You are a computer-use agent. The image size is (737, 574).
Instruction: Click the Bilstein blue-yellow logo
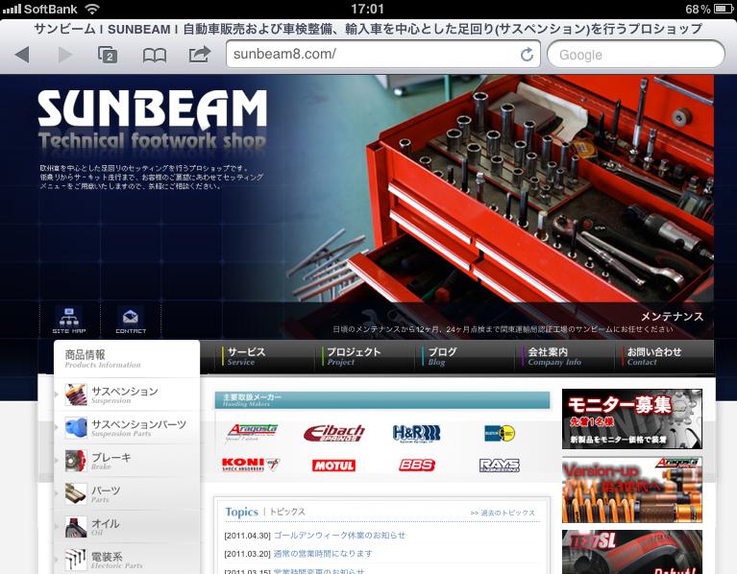click(500, 433)
